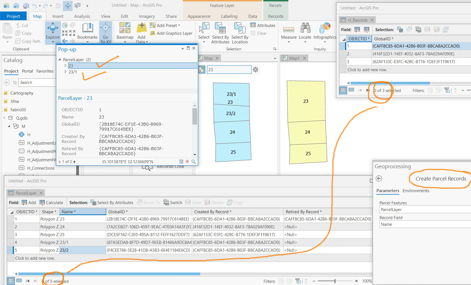Click Add Graphics Layer

click(x=171, y=33)
